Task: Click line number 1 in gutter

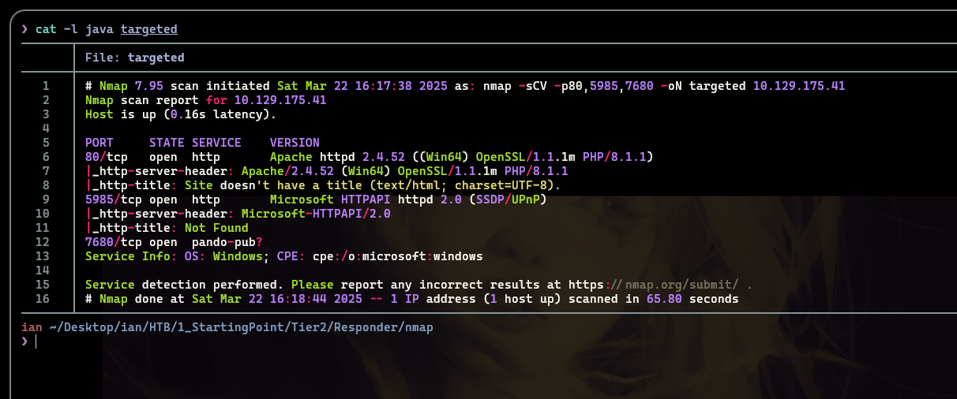Action: pos(46,86)
